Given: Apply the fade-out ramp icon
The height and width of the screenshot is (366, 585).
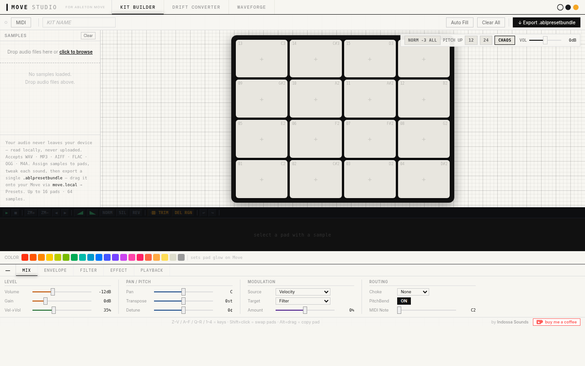Looking at the screenshot, I should (x=93, y=213).
